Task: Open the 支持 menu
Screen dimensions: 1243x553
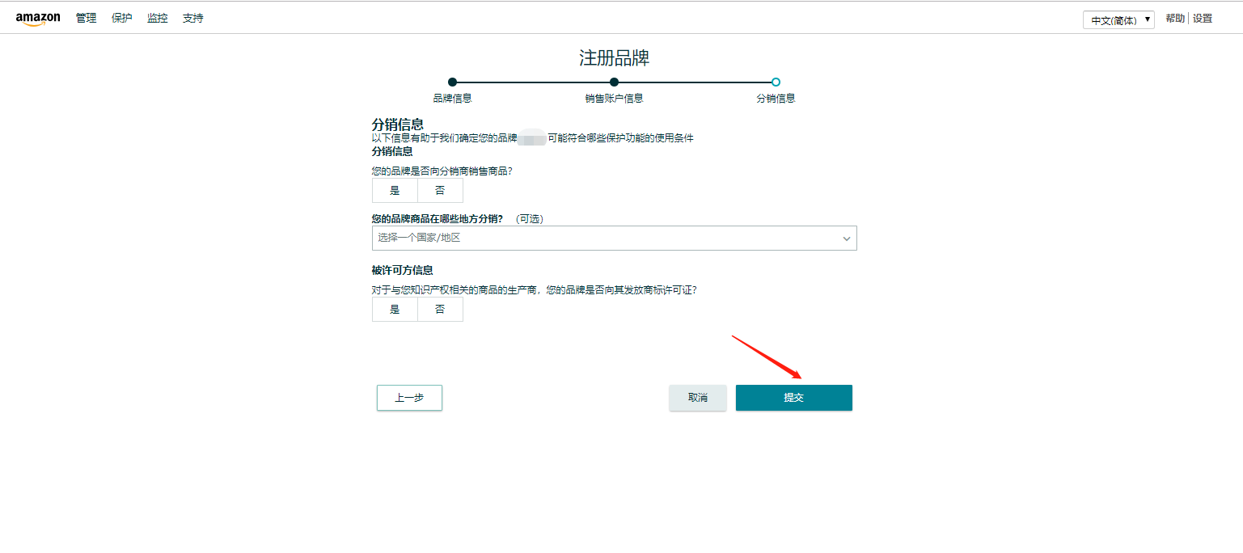Action: tap(192, 17)
